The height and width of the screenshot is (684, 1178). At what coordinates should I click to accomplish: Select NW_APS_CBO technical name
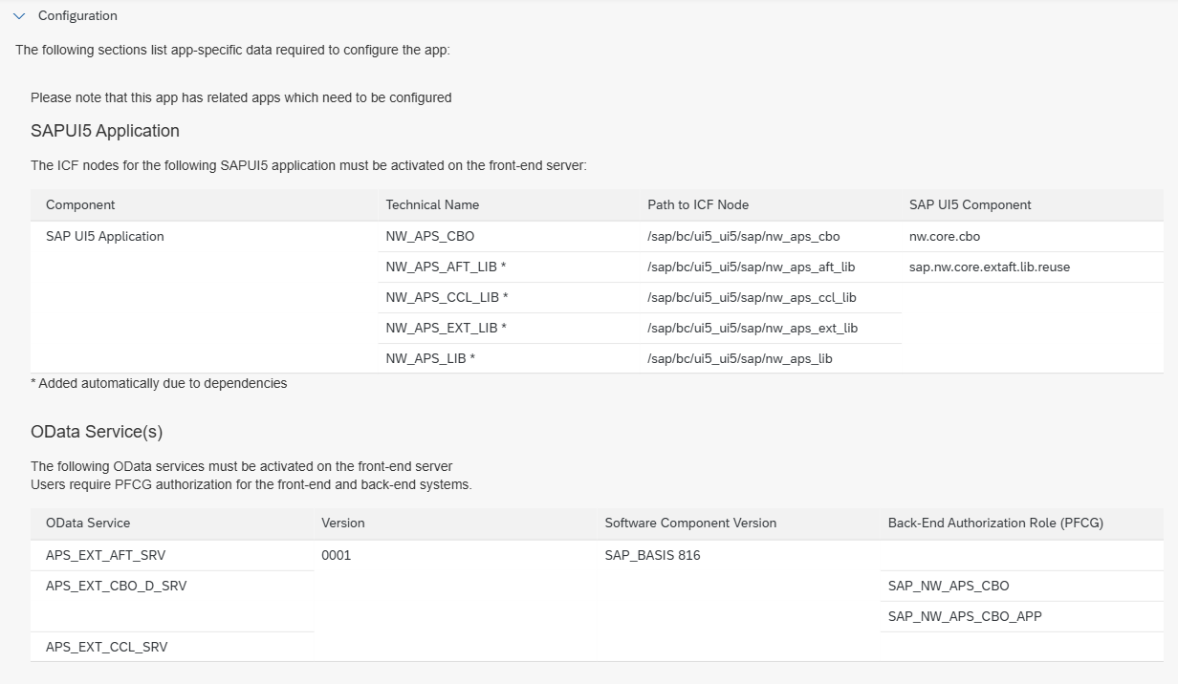click(430, 236)
